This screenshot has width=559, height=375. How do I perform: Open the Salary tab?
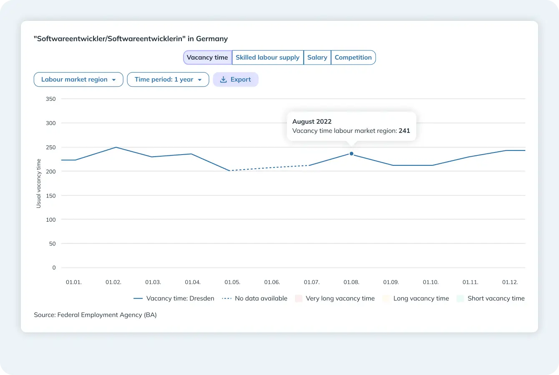coord(317,57)
